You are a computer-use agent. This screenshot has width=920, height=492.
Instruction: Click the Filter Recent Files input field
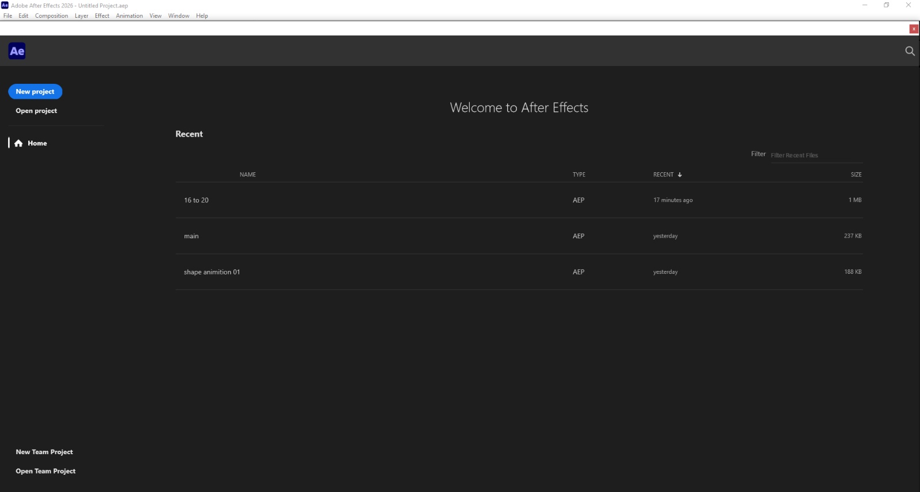pyautogui.click(x=816, y=156)
